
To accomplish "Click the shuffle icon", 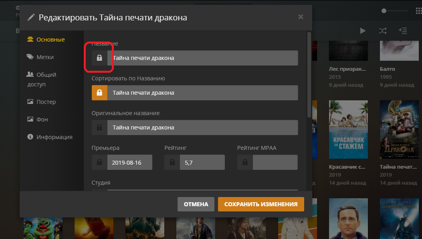I will (x=382, y=31).
